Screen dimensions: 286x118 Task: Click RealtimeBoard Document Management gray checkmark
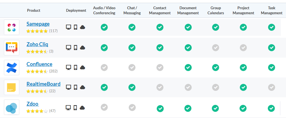pyautogui.click(x=188, y=87)
